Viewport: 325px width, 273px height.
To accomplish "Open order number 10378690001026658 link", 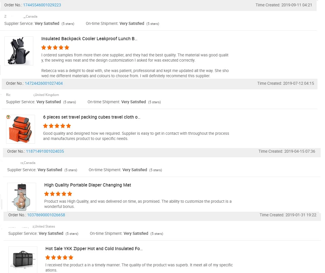I will [x=46, y=215].
